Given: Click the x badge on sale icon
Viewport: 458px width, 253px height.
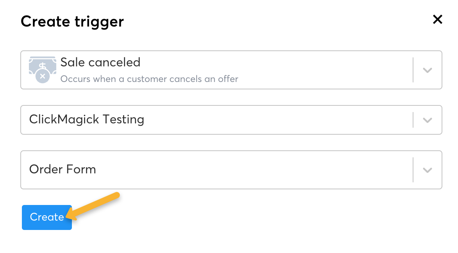Looking at the screenshot, I should [x=43, y=77].
